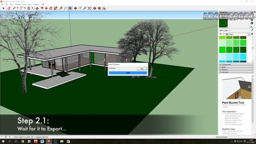
Task: Open the File menu
Action: (x=2, y=4)
